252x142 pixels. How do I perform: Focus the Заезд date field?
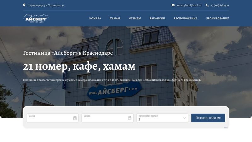coord(53,118)
